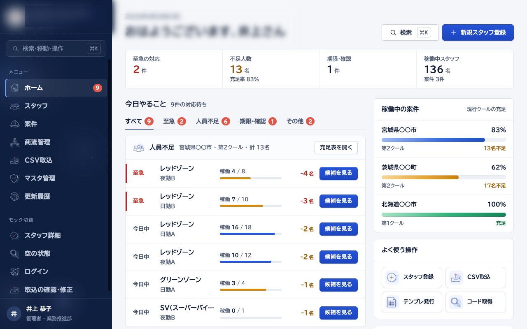Click the 宮城県〇〇市 fulfillment progress bar
The height and width of the screenshot is (329, 527).
coord(444,140)
